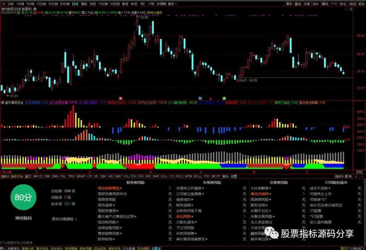Screen dimensions: 366x250
Task: Expand the 高应收款隐忧 risk item
Action: coord(110,188)
